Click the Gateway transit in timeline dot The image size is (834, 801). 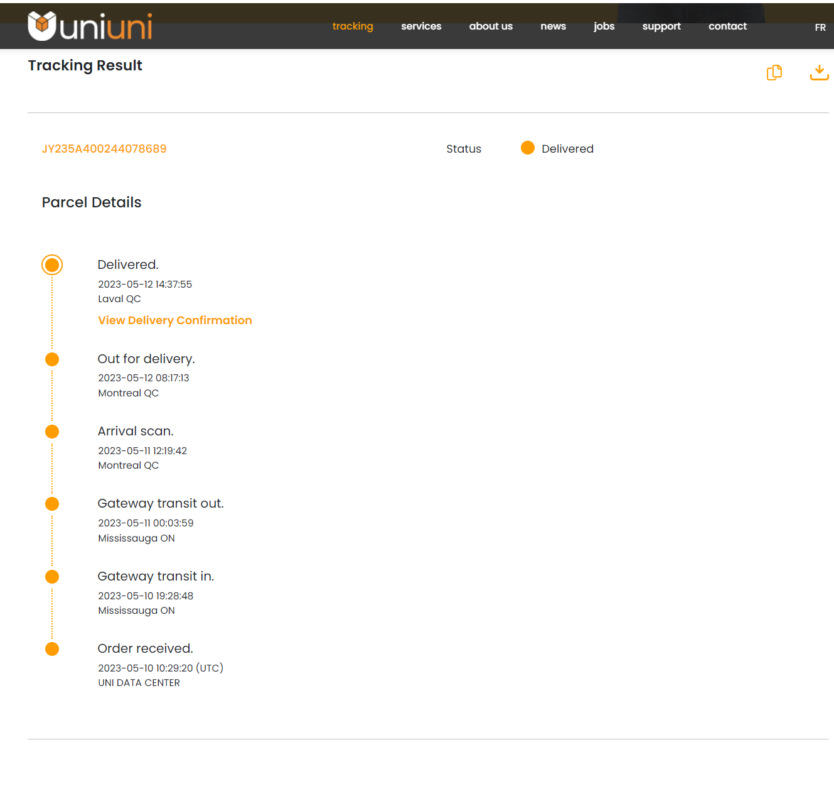point(52,577)
